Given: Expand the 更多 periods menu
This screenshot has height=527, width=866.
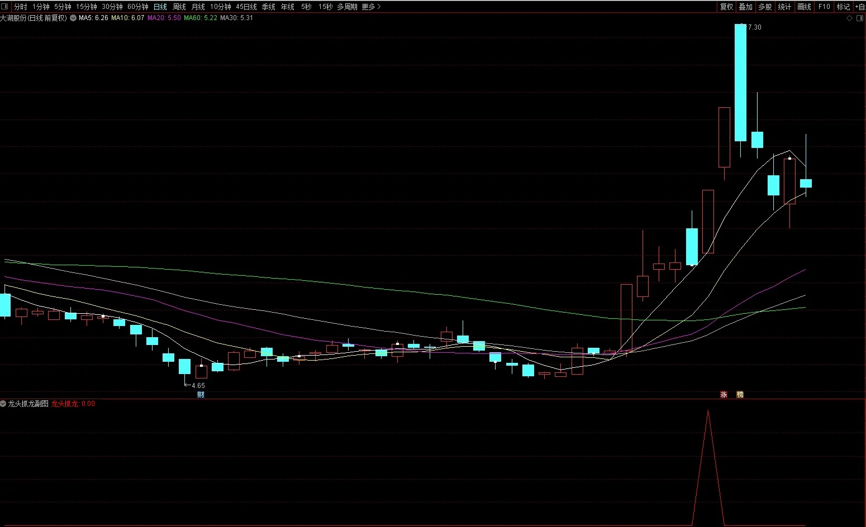Looking at the screenshot, I should point(371,7).
